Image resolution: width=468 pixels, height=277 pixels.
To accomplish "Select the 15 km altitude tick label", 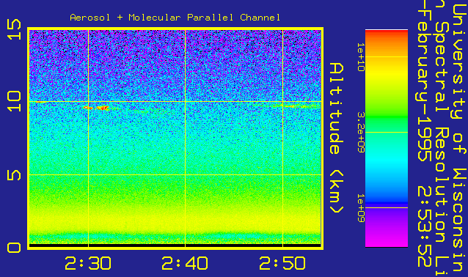I will 15,29.
